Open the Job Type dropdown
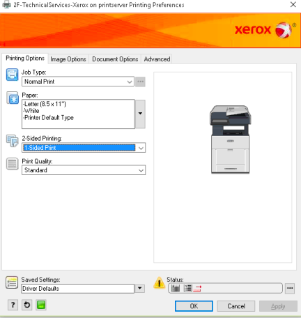The height and width of the screenshot is (318, 301). (x=78, y=82)
